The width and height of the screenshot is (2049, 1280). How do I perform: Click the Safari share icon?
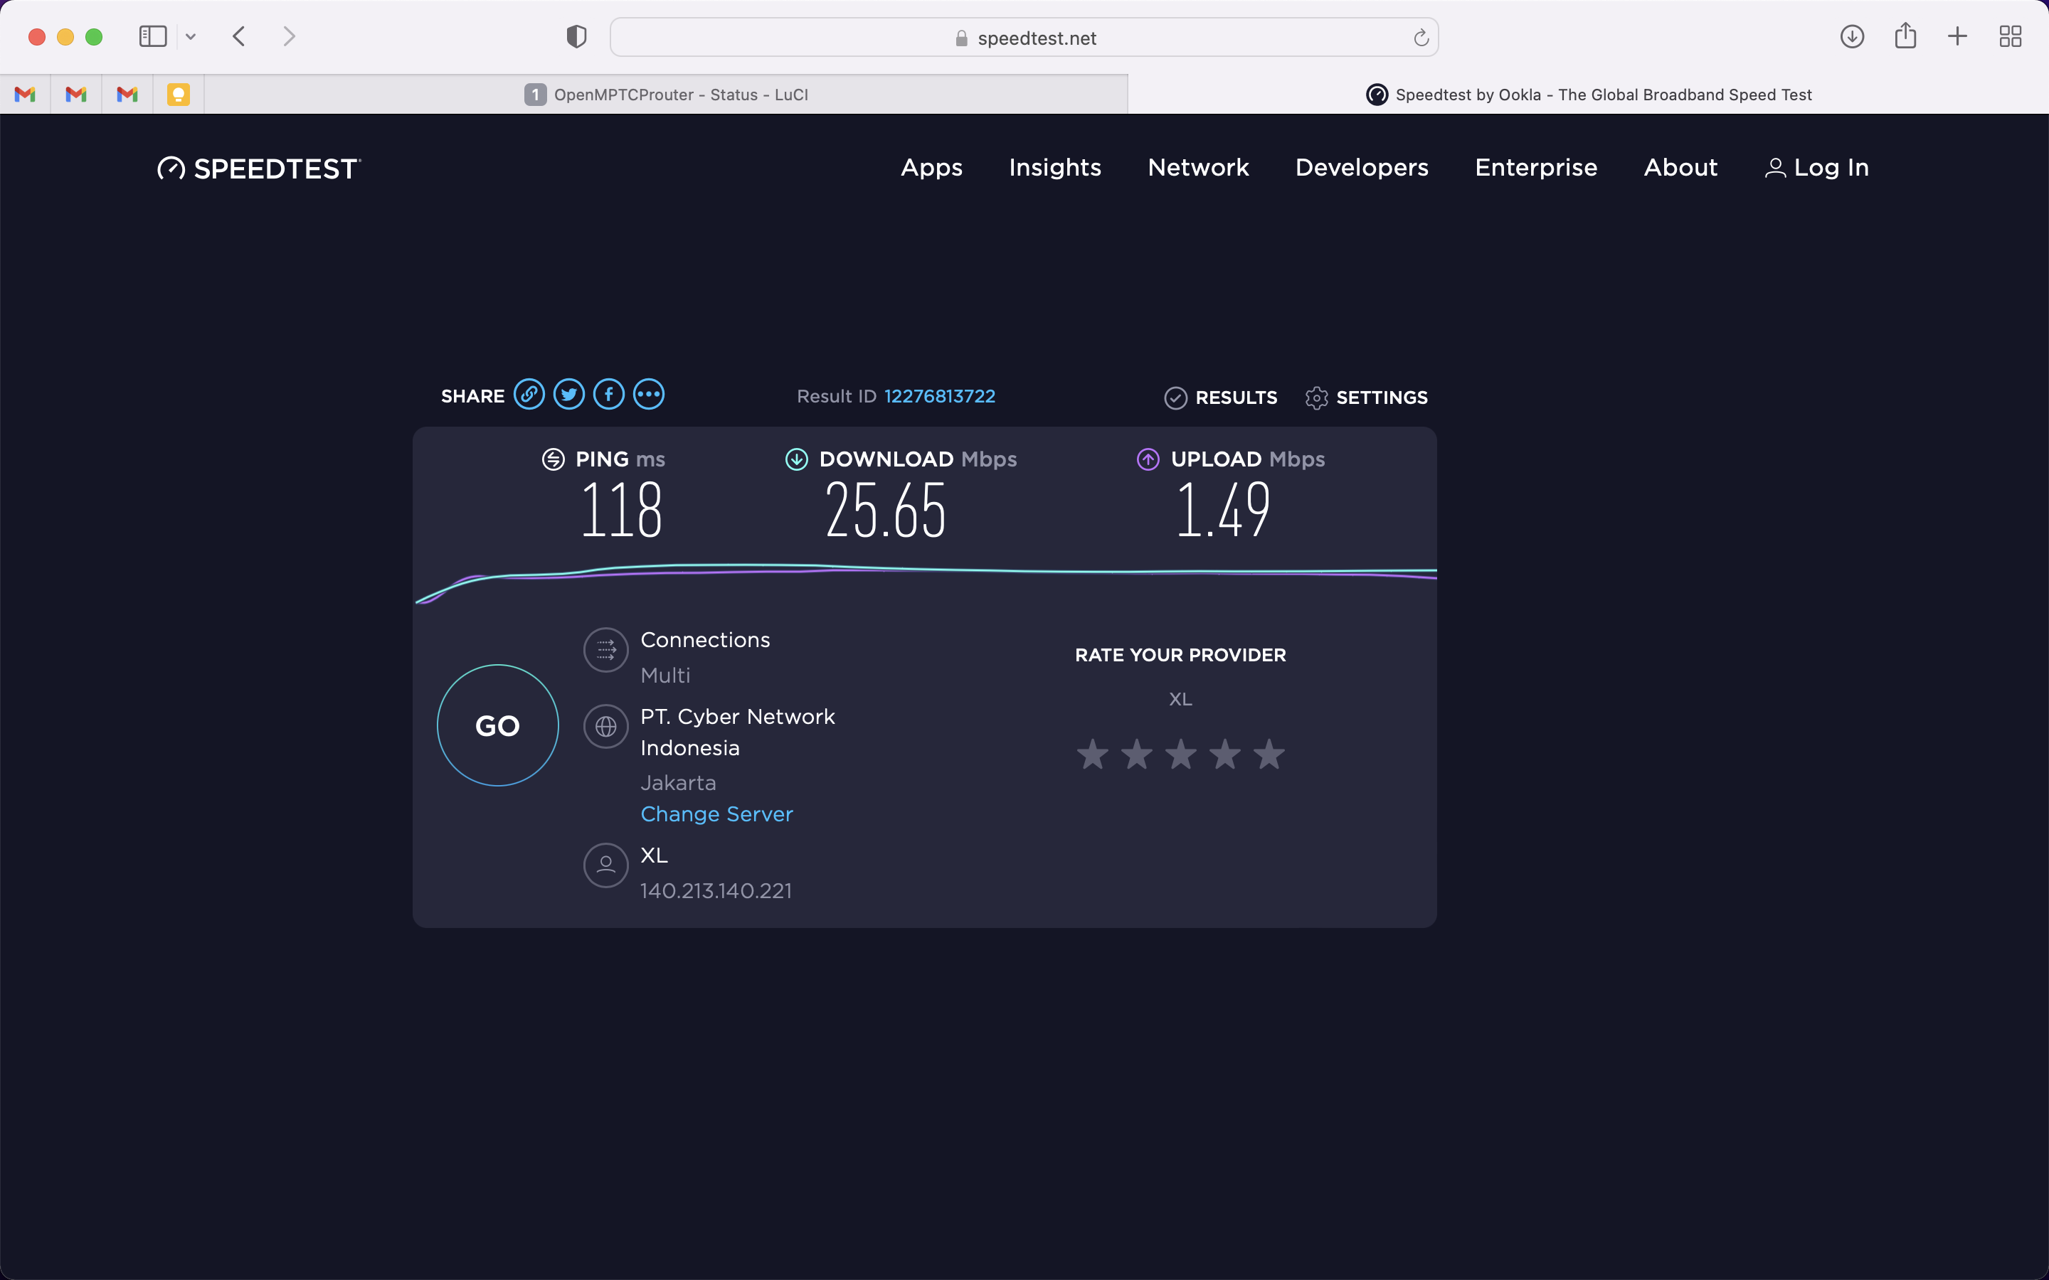click(1905, 36)
